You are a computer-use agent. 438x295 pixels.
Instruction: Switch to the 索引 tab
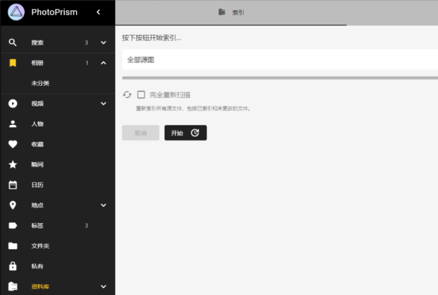click(232, 12)
